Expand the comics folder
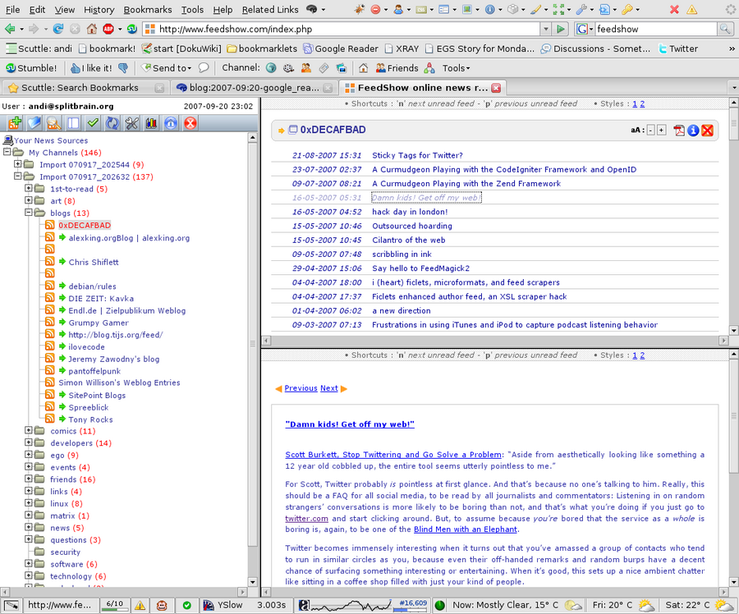Viewport: 739px width, 614px height. [x=28, y=430]
